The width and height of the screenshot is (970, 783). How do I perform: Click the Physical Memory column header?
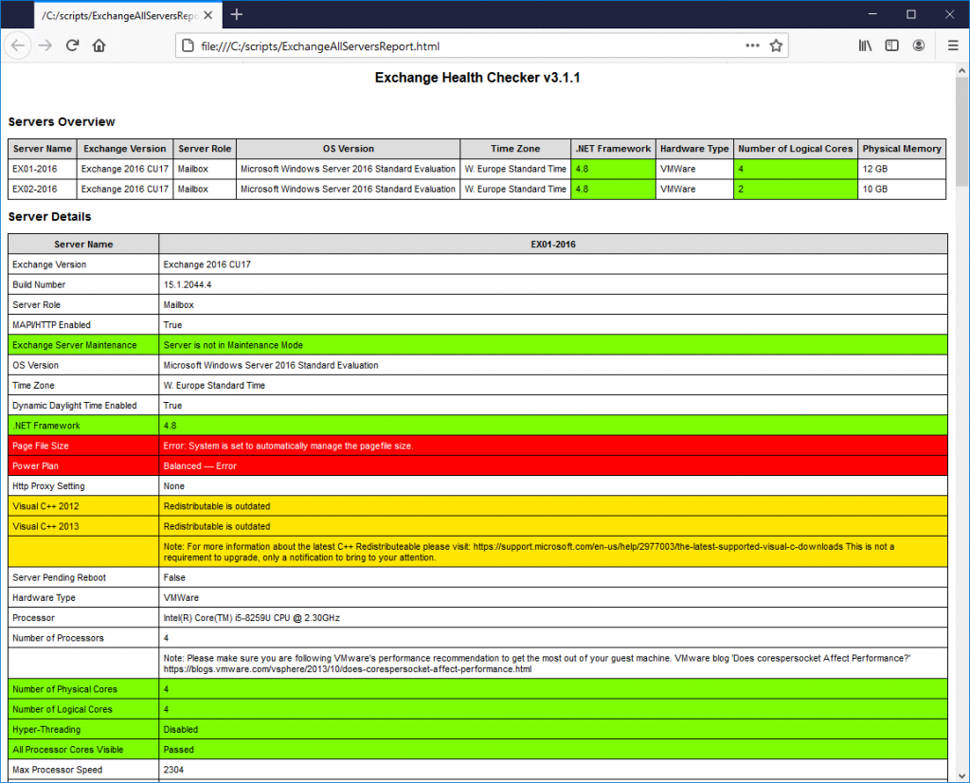pyautogui.click(x=902, y=149)
